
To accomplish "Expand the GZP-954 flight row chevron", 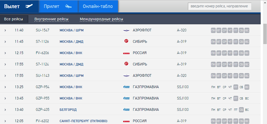I will [x=5, y=87].
